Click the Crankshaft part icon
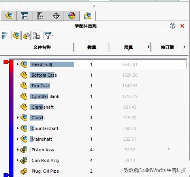This screenshot has width=190, height=177. point(24,107)
